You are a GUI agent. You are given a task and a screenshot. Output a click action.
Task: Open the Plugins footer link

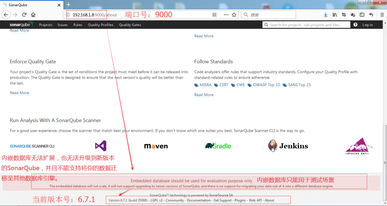pos(240,200)
